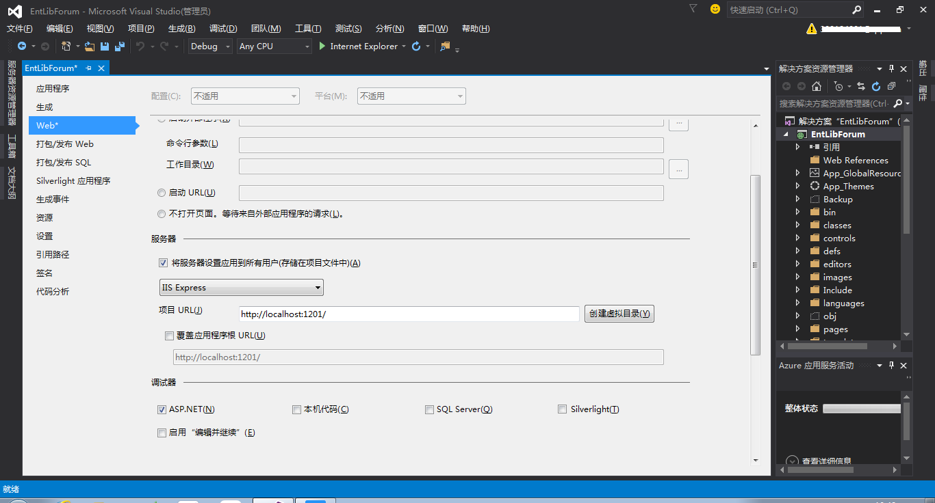Select the don't open a page radio option

pos(162,213)
